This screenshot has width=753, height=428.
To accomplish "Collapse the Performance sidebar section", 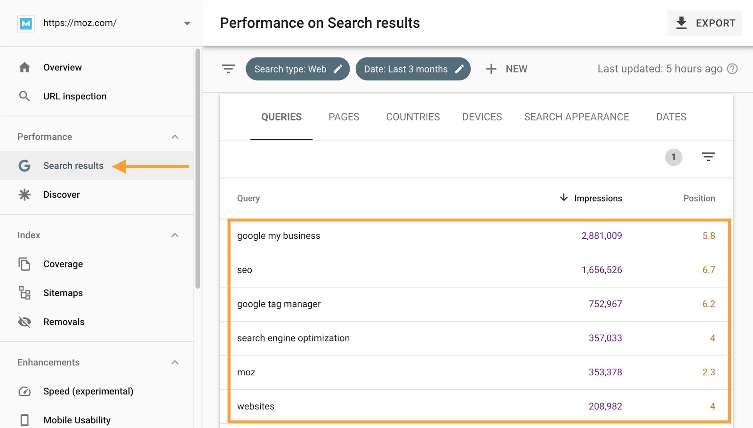I will pos(175,137).
